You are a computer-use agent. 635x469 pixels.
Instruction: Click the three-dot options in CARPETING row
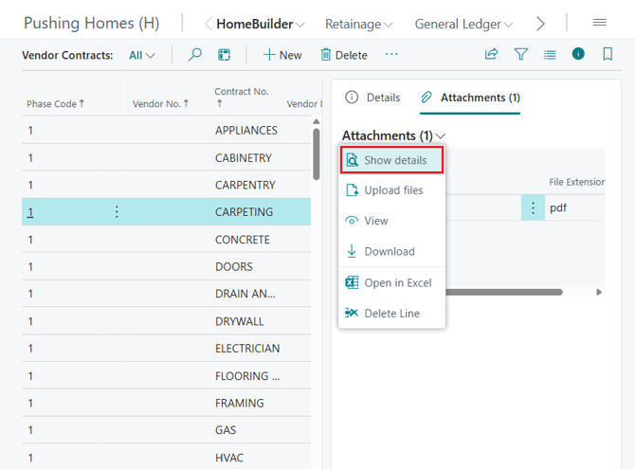[117, 211]
